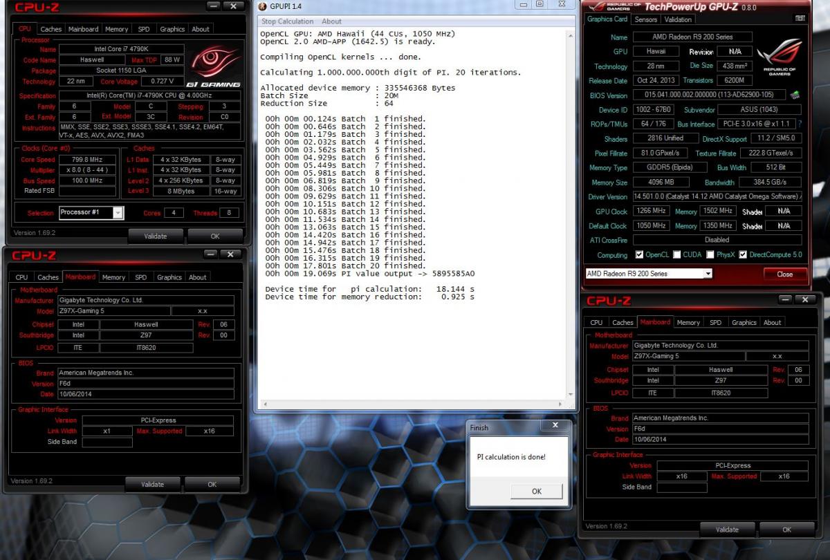
Task: Click the Link Width x1 value in CPU-Z
Action: tap(107, 431)
